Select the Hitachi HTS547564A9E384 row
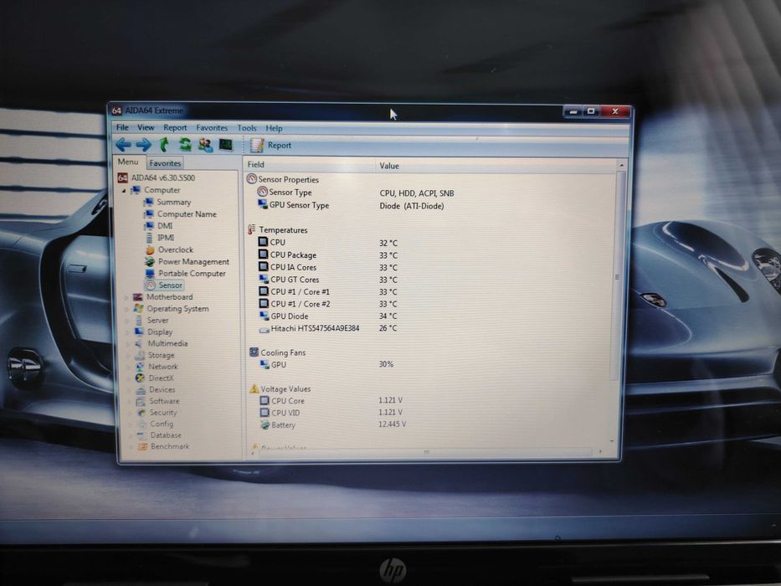The image size is (781, 586). [x=328, y=328]
